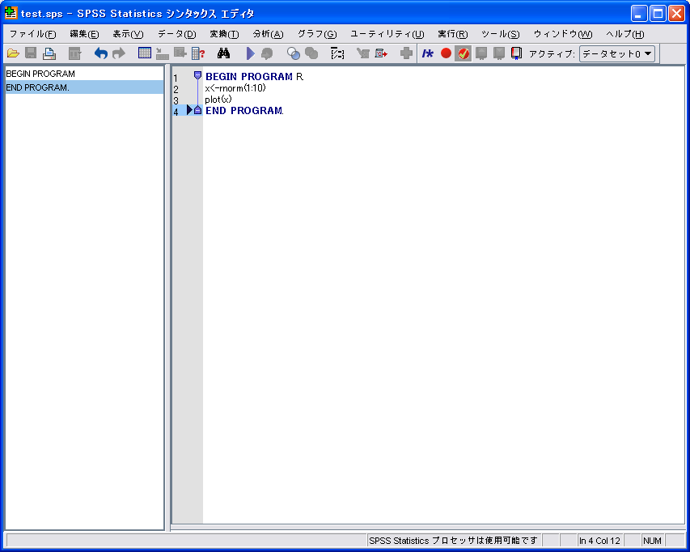Click the Undo arrow icon
Screen dimensions: 690x552
[x=100, y=53]
